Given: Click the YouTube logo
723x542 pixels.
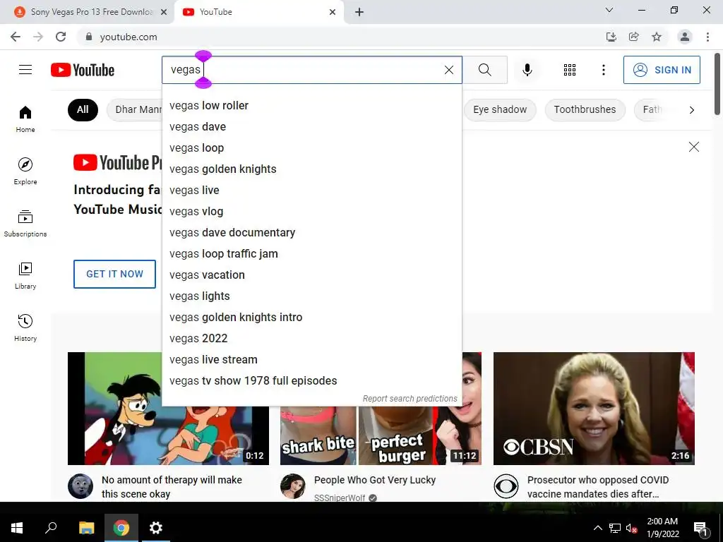Looking at the screenshot, I should (x=83, y=70).
